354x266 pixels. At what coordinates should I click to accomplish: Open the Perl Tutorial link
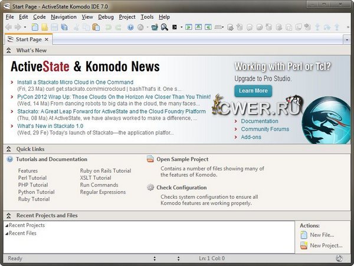tap(32, 178)
